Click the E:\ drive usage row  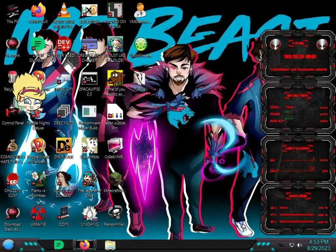pyautogui.click(x=299, y=222)
